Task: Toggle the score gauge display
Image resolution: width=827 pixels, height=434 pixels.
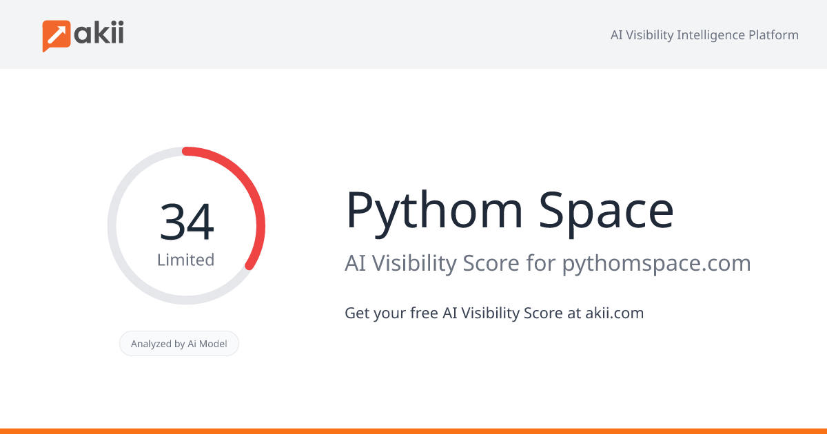Action: (x=186, y=225)
